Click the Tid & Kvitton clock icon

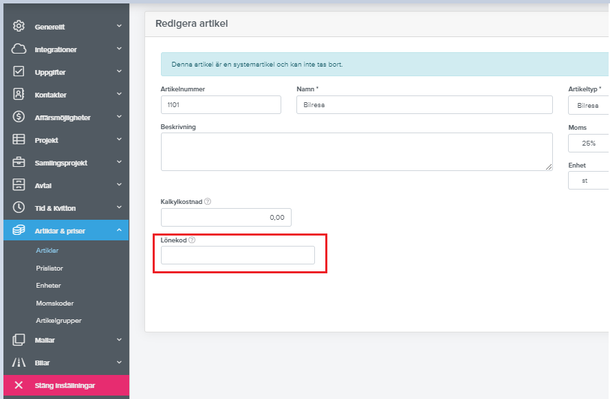(x=19, y=207)
